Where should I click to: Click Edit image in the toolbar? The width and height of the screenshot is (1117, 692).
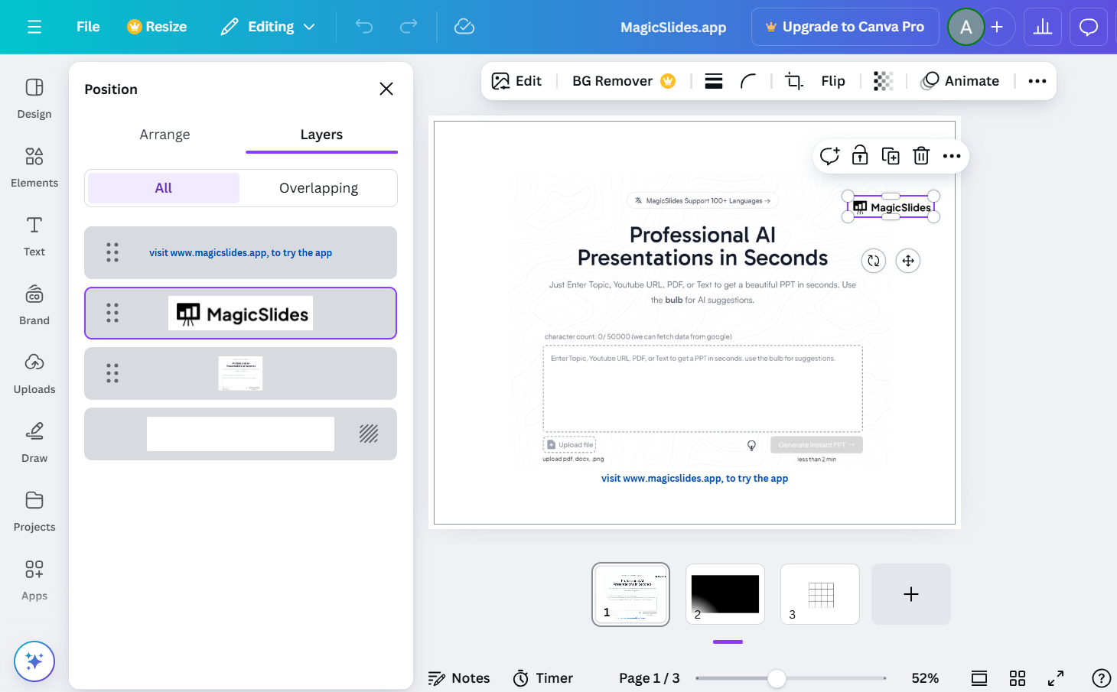coord(516,81)
